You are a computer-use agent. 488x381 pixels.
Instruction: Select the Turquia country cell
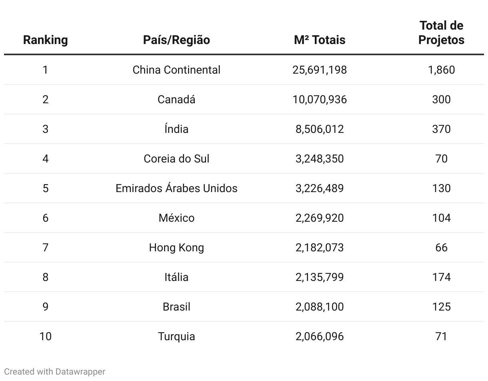click(176, 336)
